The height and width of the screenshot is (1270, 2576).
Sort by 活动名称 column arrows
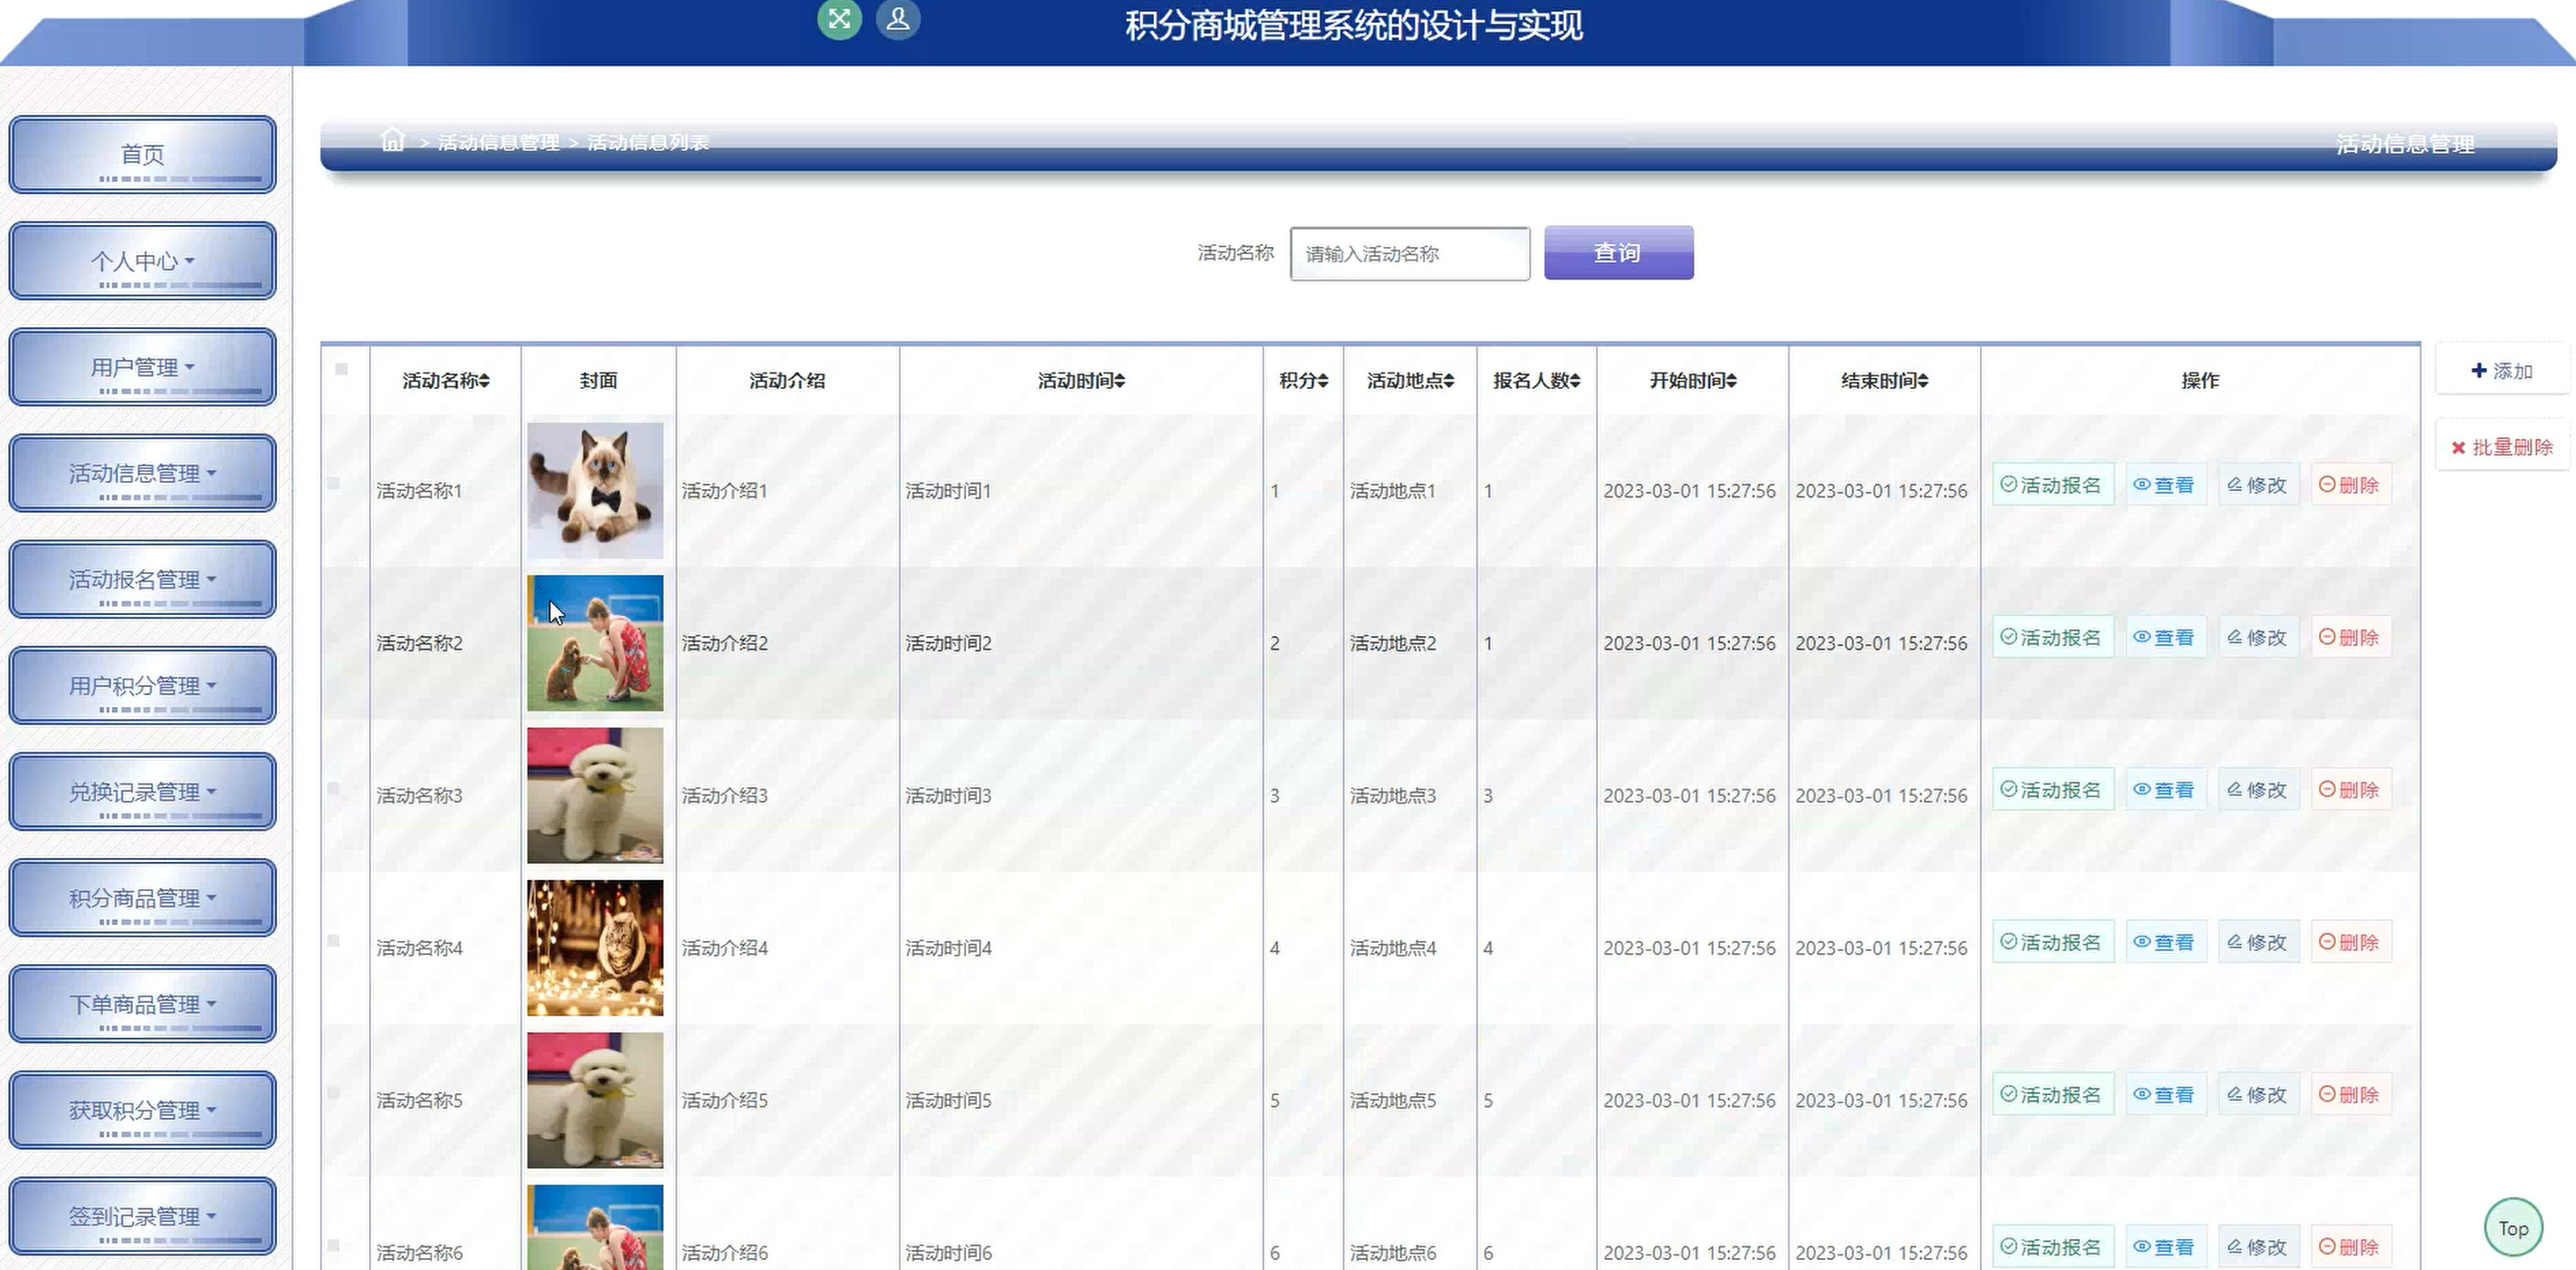484,381
